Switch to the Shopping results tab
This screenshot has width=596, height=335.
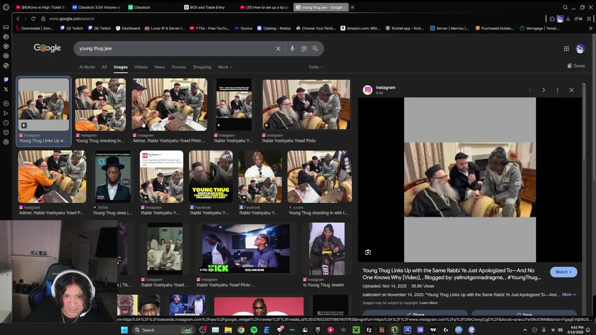(x=202, y=67)
